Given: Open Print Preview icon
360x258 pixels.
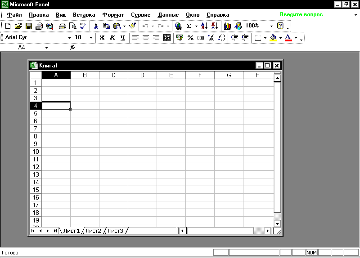Looking at the screenshot, I should coord(73,26).
